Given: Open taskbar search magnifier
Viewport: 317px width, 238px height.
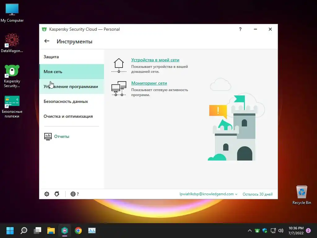Looking at the screenshot, I should click(x=24, y=231).
